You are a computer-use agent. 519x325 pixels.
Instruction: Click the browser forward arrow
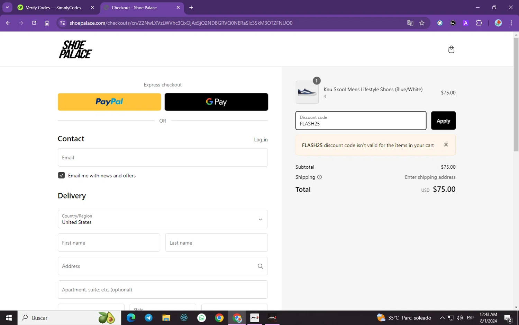(21, 23)
